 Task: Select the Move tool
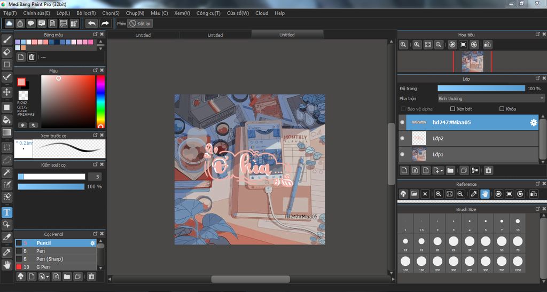click(6, 92)
